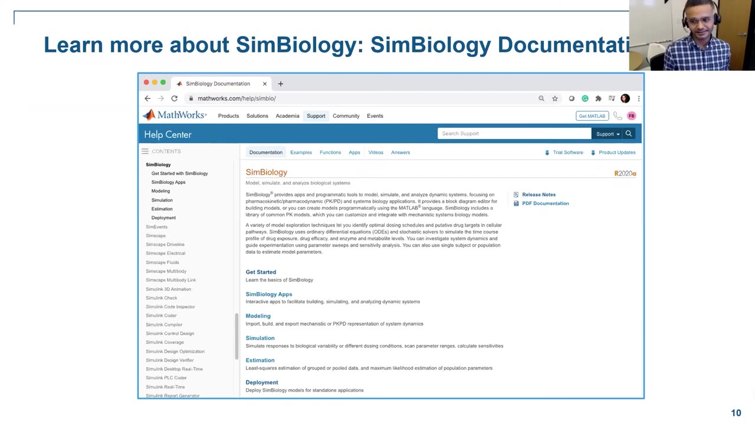Screen dimensions: 755x424
Task: Open Simulink Coder in the contents list
Action: 161,316
